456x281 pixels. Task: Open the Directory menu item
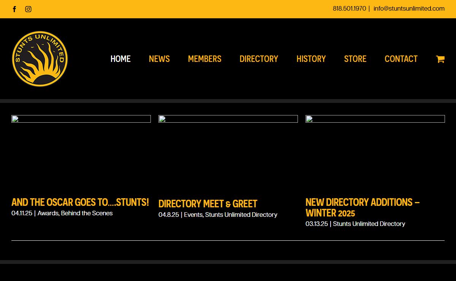pyautogui.click(x=259, y=59)
